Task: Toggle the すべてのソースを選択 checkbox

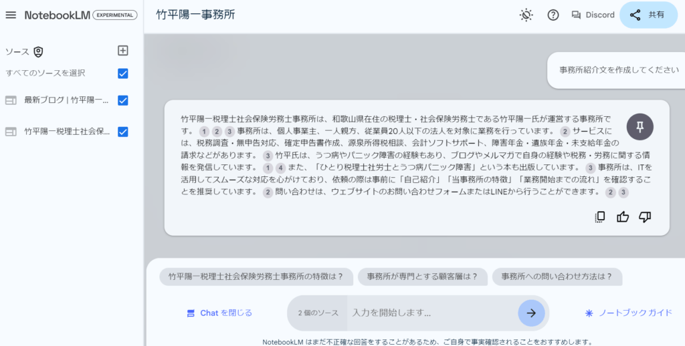Action: pyautogui.click(x=123, y=73)
